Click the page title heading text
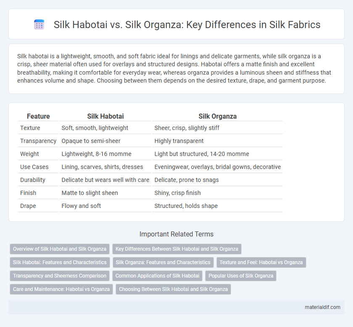The image size is (353, 327). pos(187,24)
